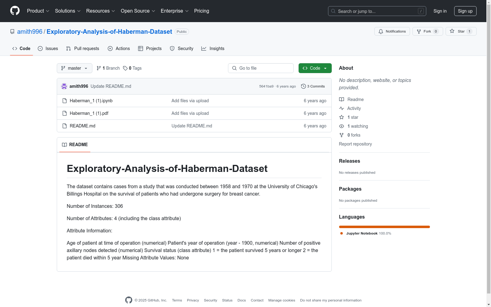The image size is (491, 307).
Task: Click the Packages heading link
Action: [x=350, y=189]
